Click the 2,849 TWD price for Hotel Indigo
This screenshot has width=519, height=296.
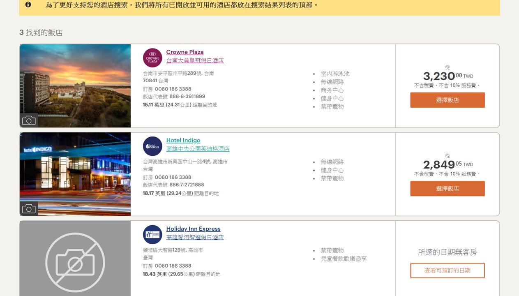click(439, 165)
